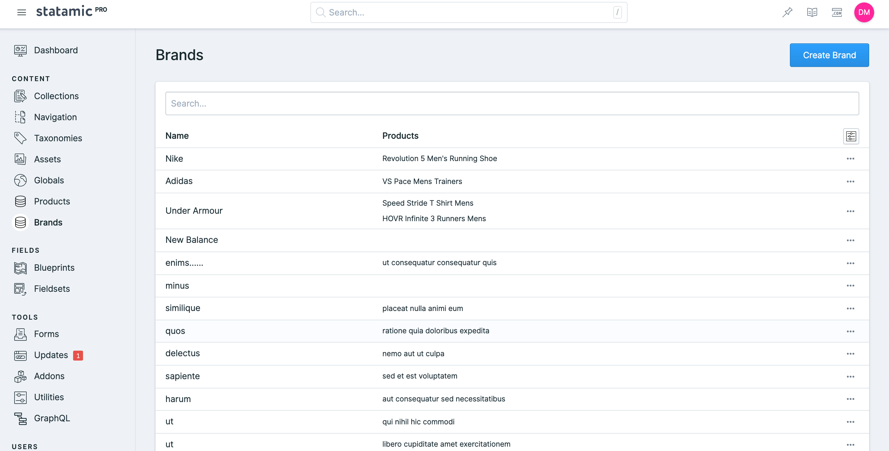Viewport: 889px width, 451px height.
Task: Open the DM user avatar menu
Action: tap(864, 12)
